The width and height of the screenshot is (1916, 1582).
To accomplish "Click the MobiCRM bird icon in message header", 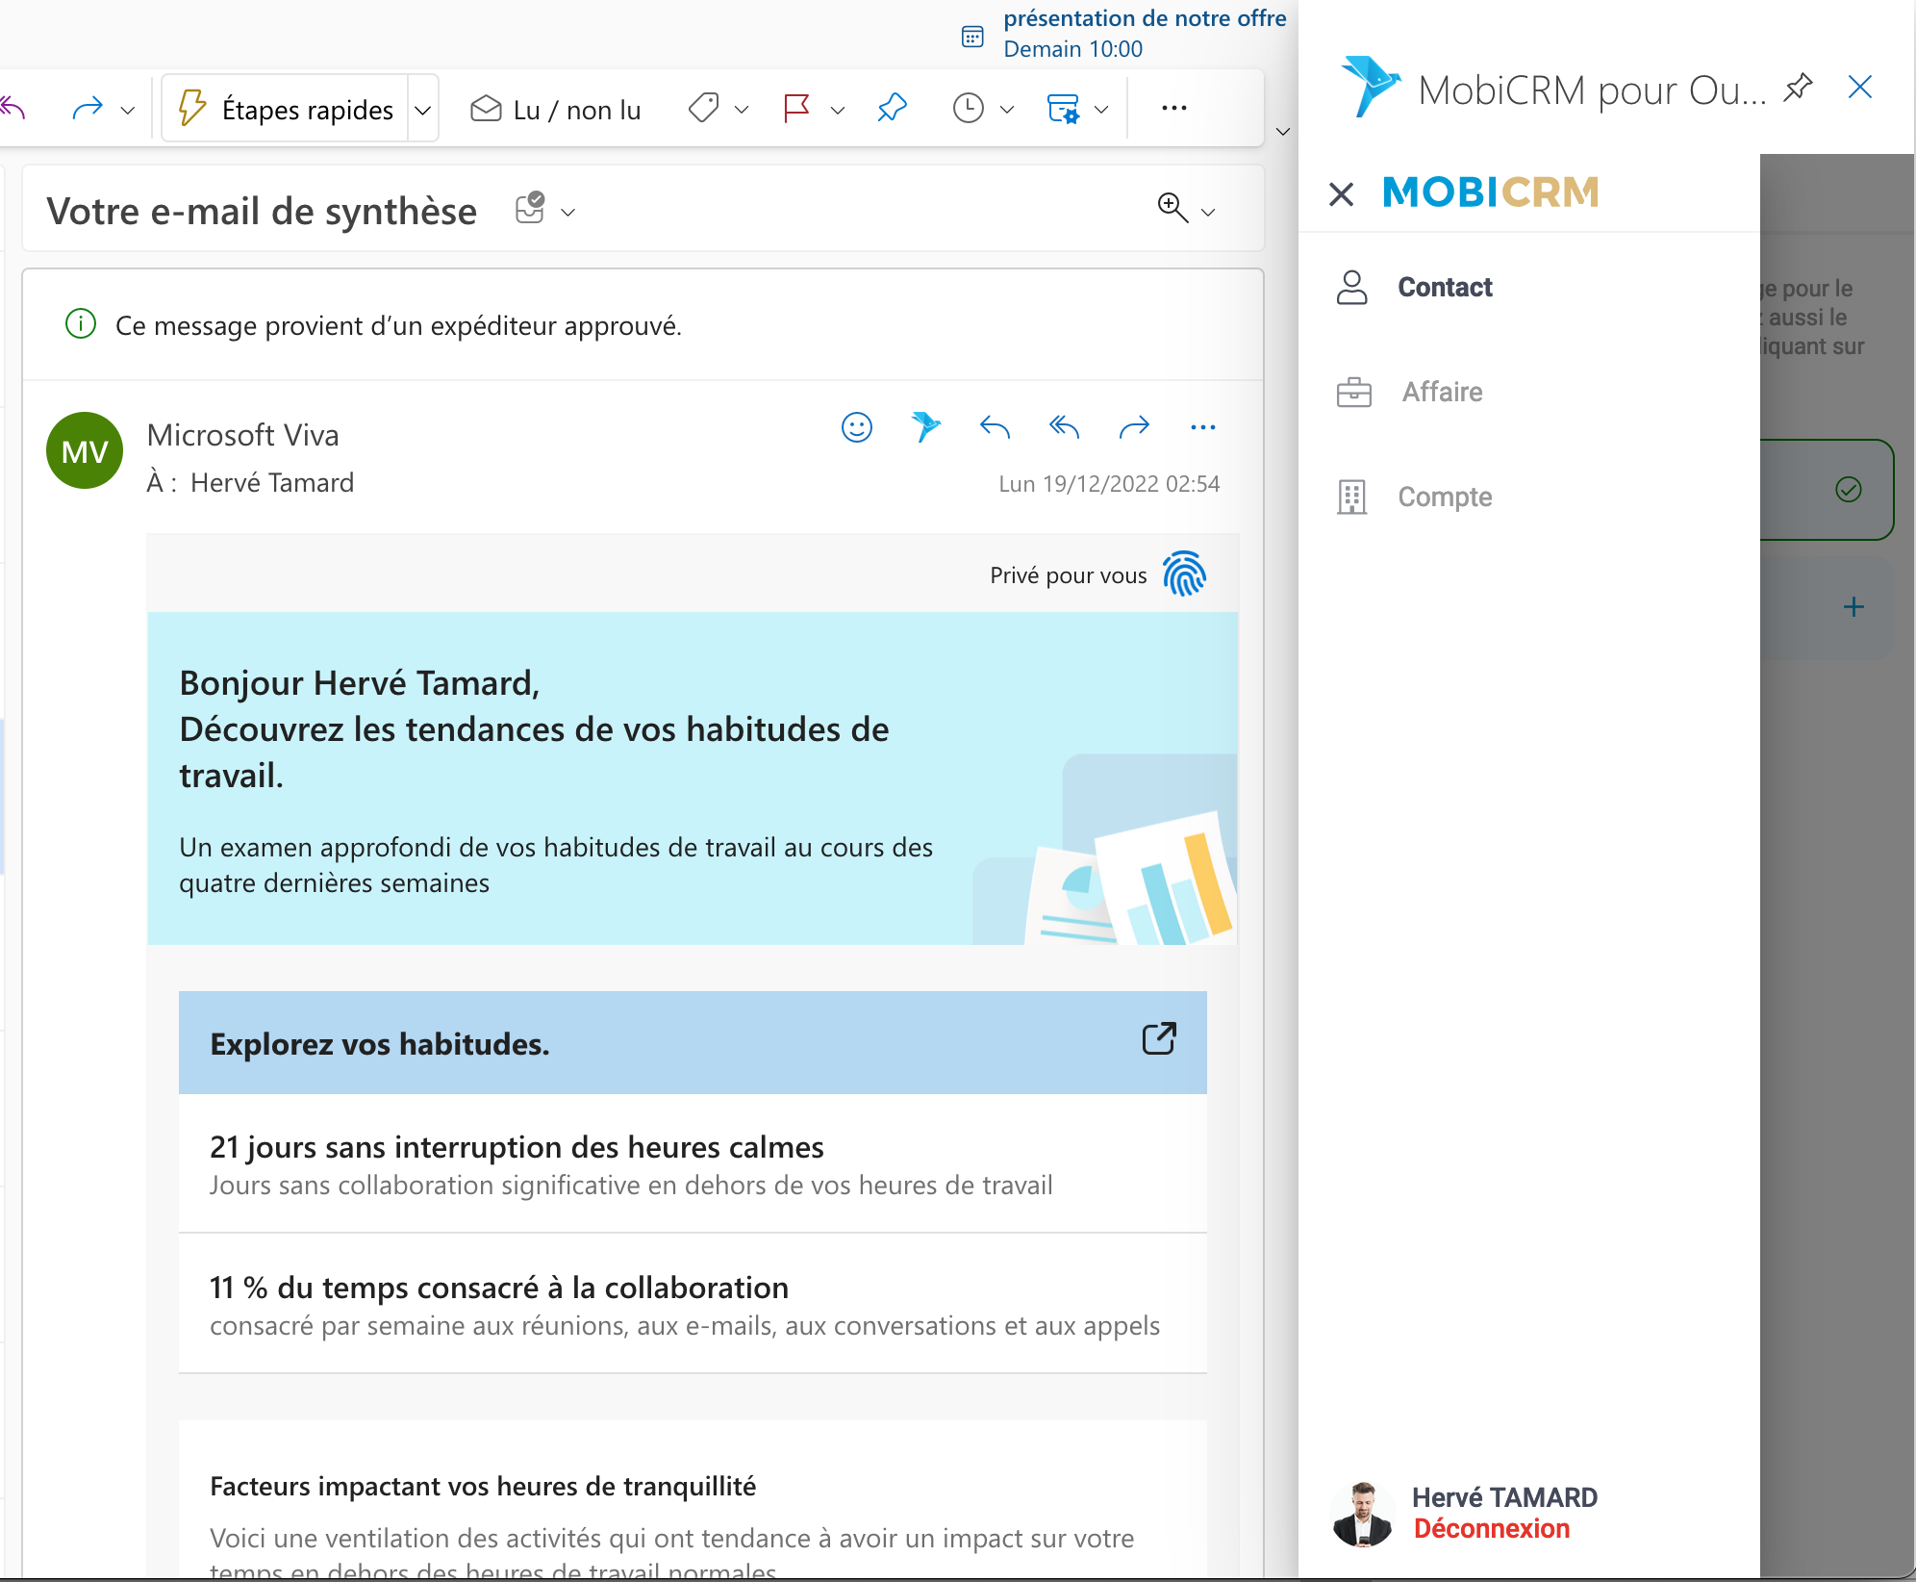I will point(925,426).
